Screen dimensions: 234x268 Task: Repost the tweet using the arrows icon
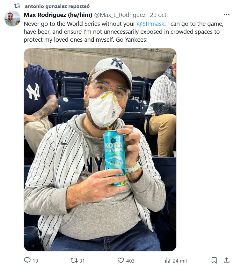pos(74,260)
